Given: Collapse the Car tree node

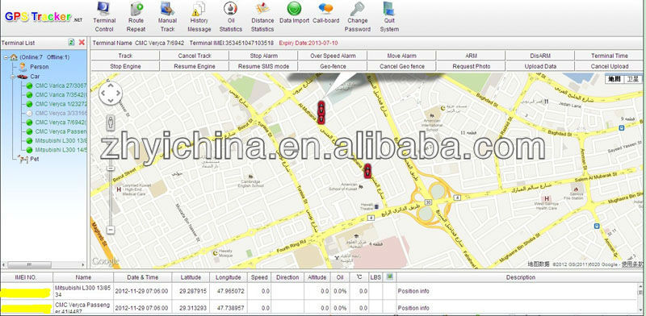Looking at the screenshot, I should point(13,77).
